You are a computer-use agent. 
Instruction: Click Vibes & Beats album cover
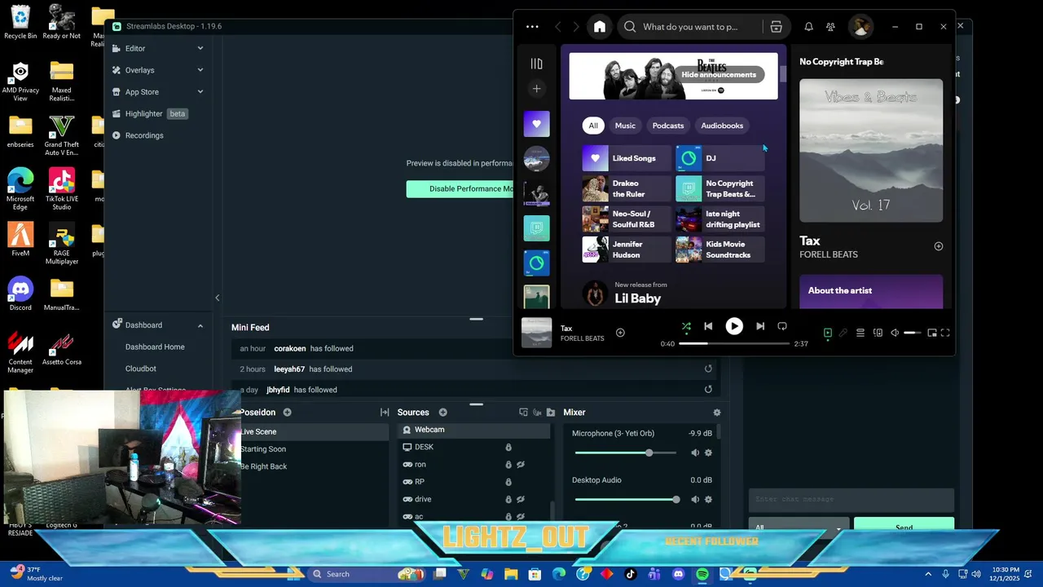coord(871,151)
